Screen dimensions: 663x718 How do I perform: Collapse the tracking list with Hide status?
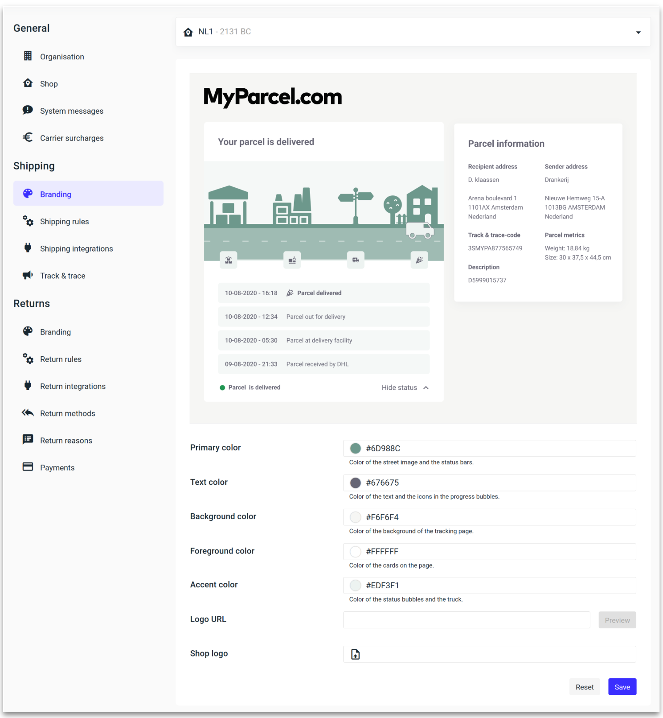click(x=399, y=388)
